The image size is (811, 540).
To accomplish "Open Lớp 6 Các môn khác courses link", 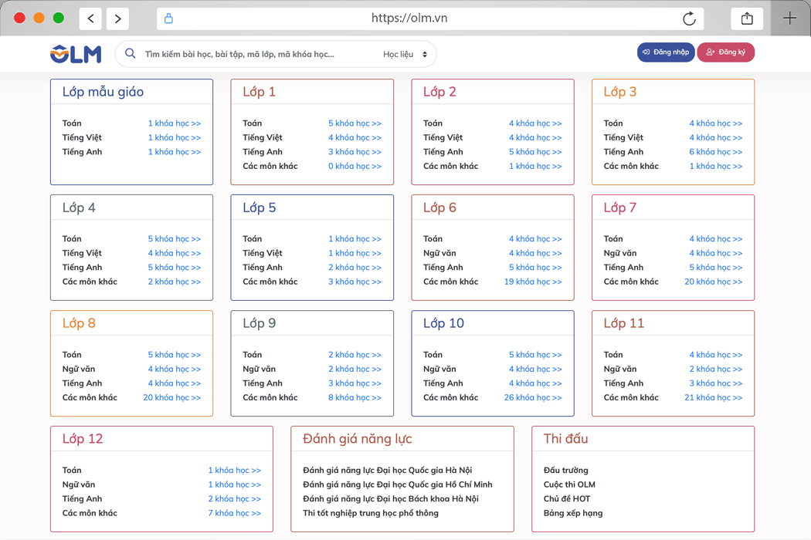I will (x=533, y=282).
